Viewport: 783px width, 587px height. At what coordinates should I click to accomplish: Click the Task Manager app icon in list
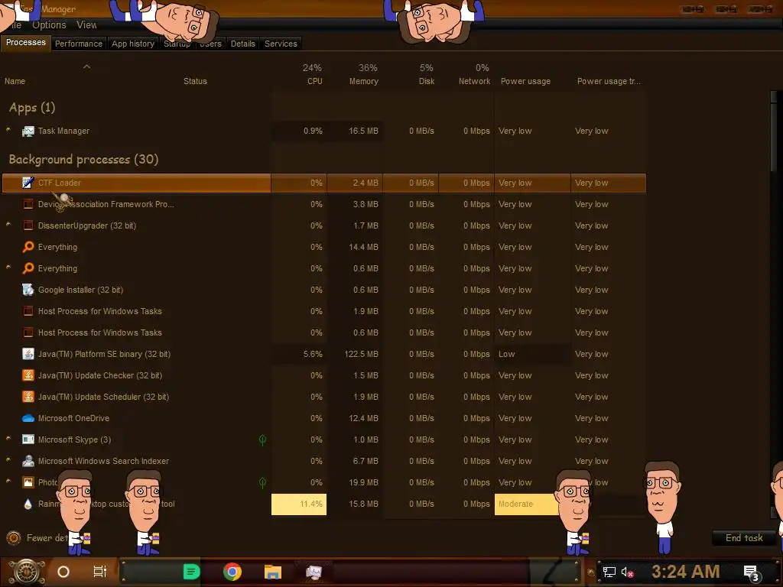pos(28,131)
